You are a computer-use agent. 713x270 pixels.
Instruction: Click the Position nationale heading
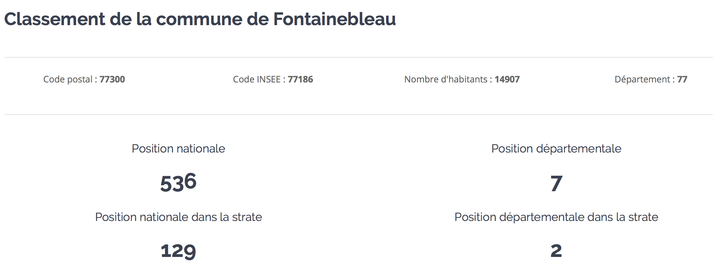point(178,149)
